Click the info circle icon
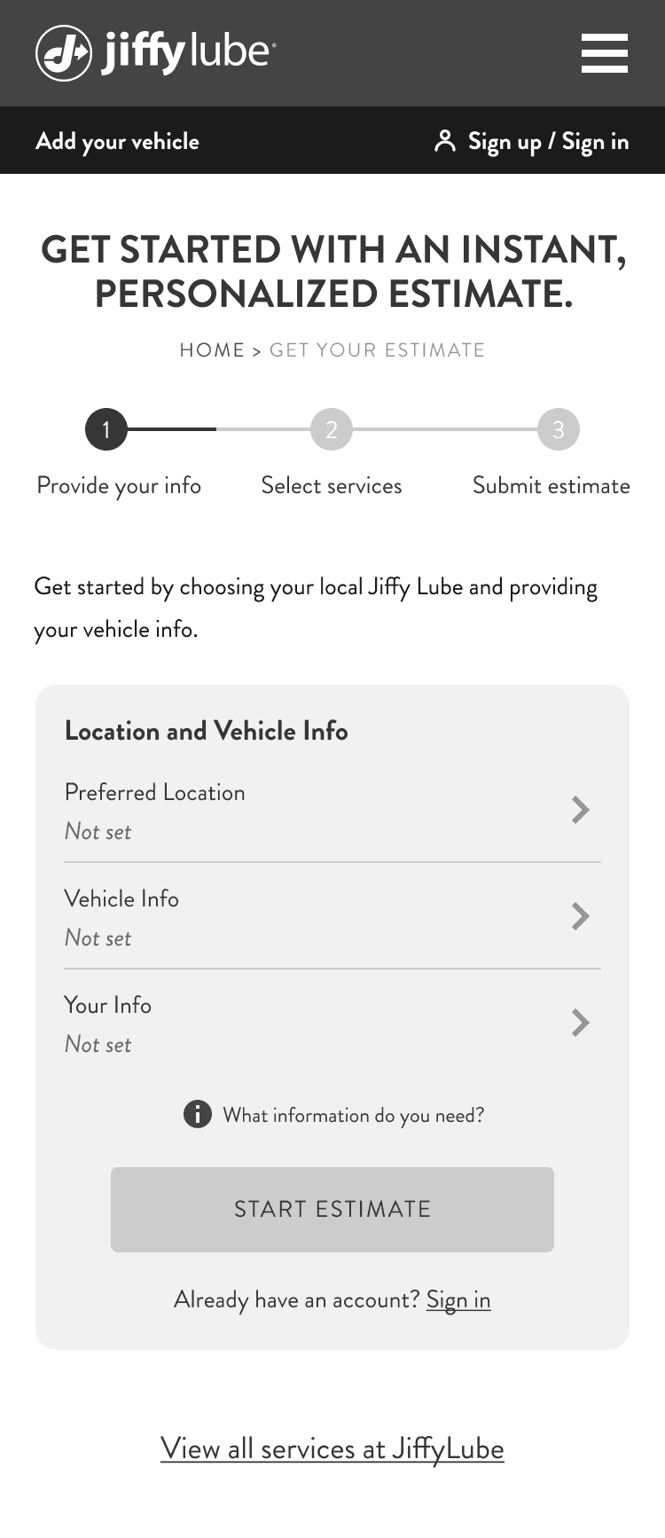 tap(198, 1114)
